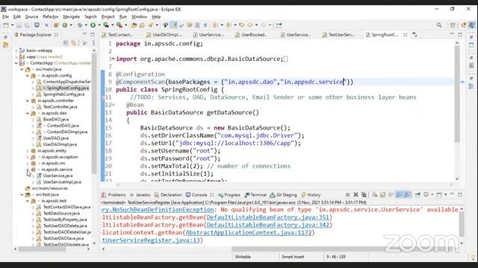Click the External Tools run icon

[x=119, y=25]
